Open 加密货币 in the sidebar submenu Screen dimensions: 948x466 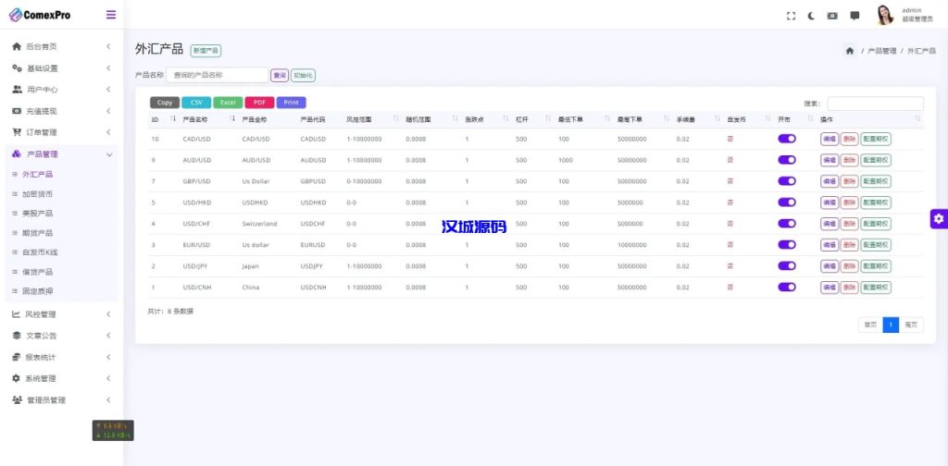37,194
